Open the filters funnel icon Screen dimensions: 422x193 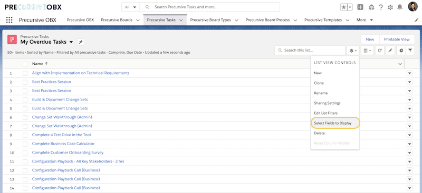pos(410,50)
